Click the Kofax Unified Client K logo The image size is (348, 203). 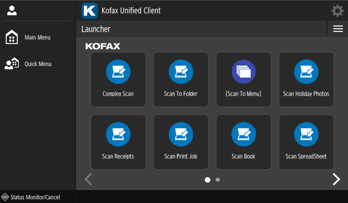[89, 11]
